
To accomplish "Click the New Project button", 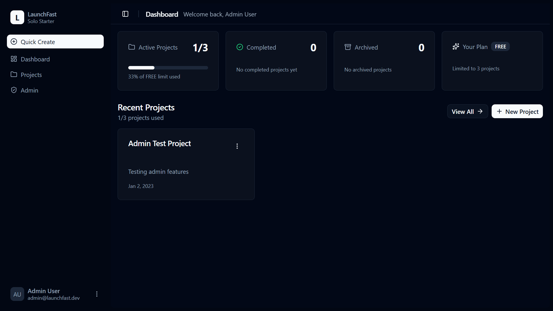I will [517, 111].
